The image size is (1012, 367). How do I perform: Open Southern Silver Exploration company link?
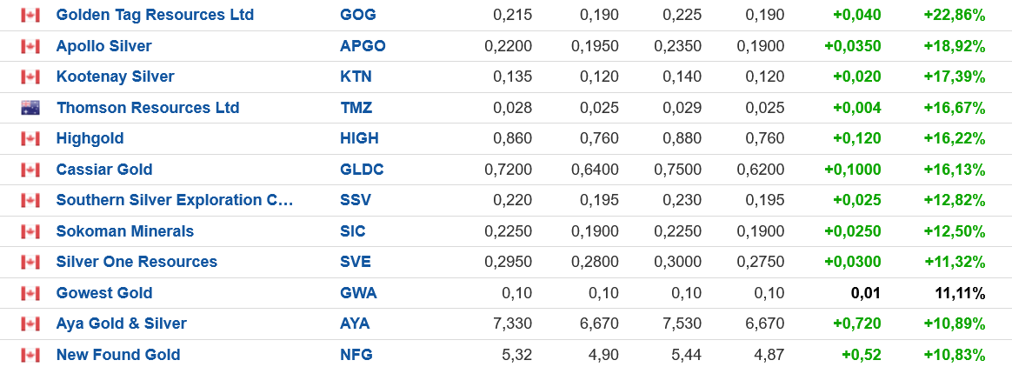[174, 200]
